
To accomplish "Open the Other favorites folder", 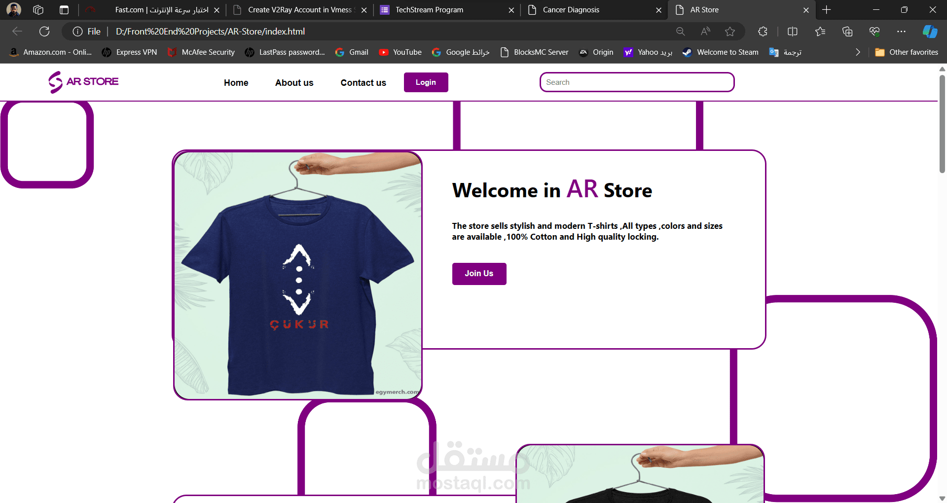I will pyautogui.click(x=907, y=52).
